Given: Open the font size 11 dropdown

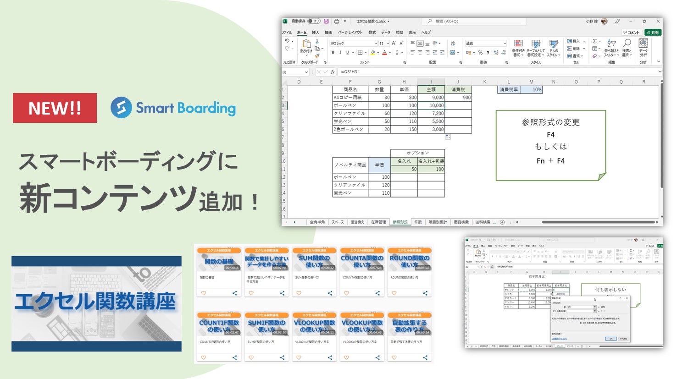Looking at the screenshot, I should 388,43.
